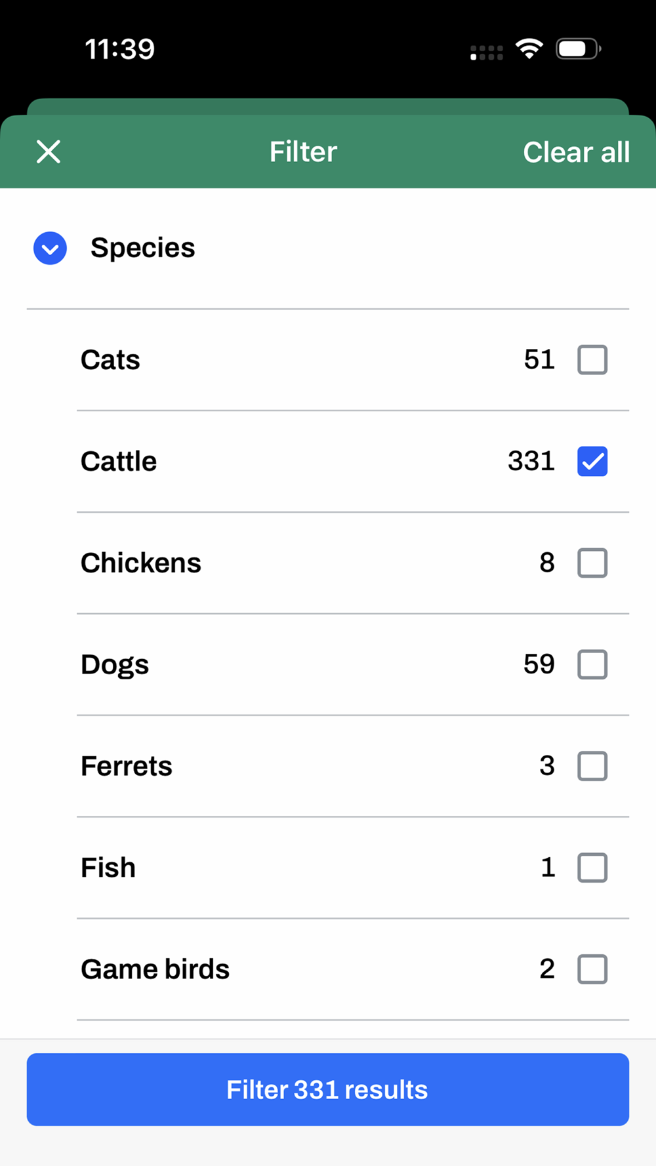
Task: Tap the Filter title in header
Action: [303, 151]
